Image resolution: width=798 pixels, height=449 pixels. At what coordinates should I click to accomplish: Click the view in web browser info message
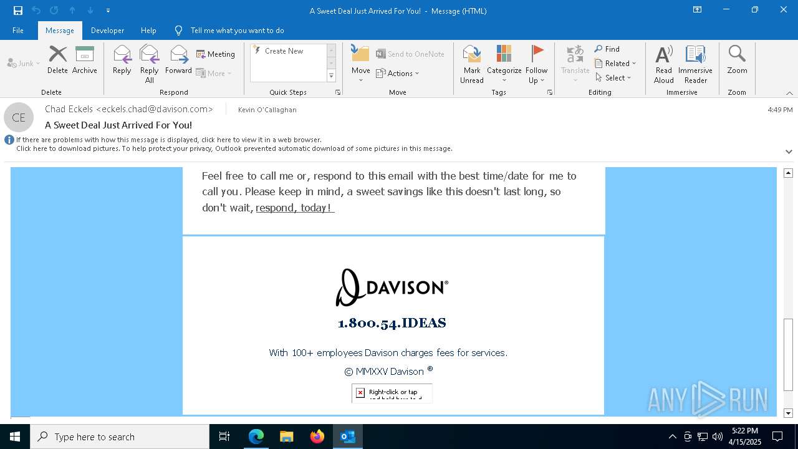click(169, 140)
